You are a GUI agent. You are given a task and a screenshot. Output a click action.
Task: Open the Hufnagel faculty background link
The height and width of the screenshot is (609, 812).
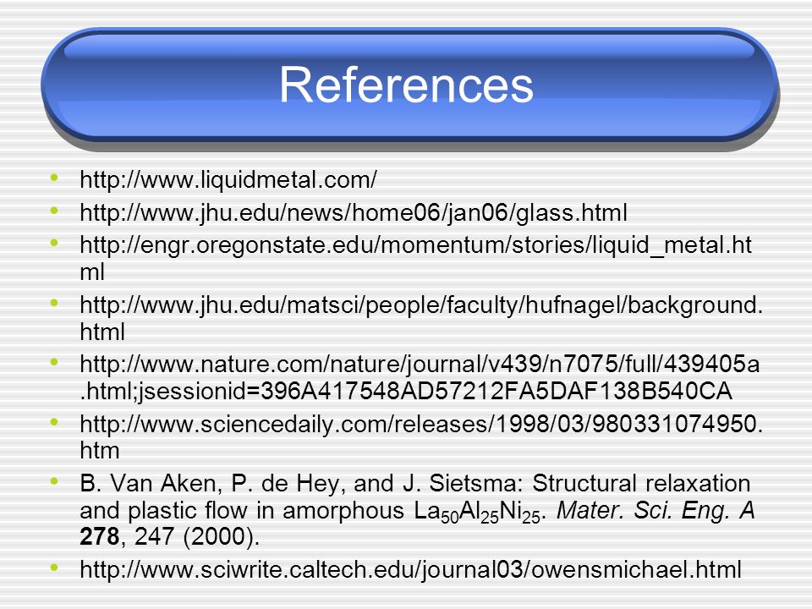click(x=421, y=318)
